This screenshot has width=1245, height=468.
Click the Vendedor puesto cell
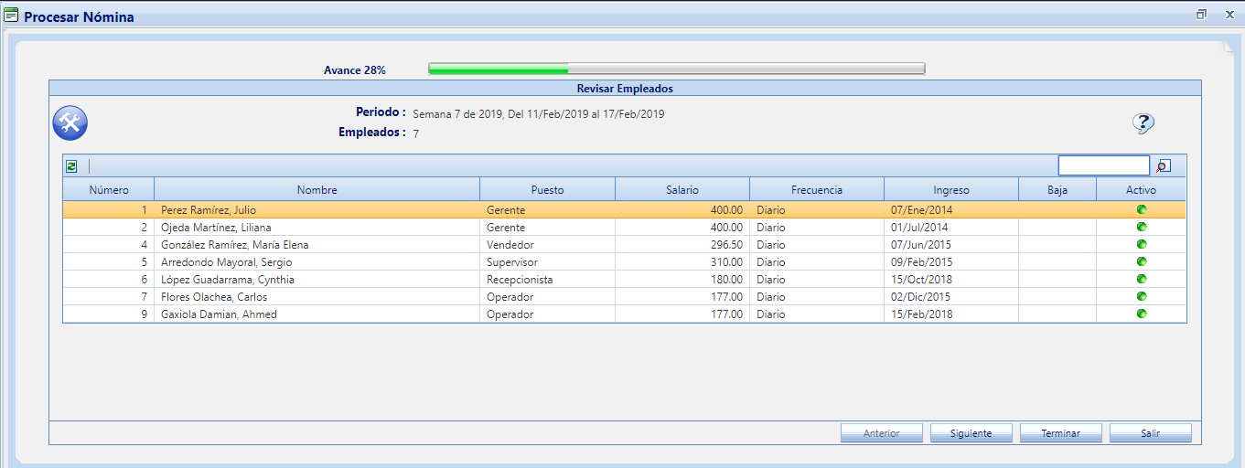tap(548, 245)
